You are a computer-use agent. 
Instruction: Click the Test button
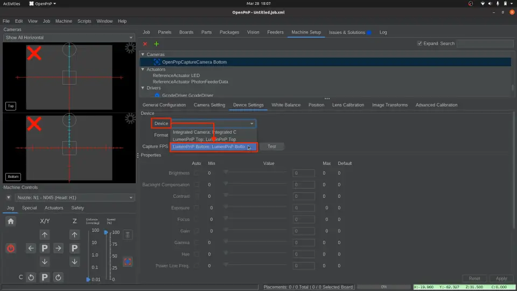coord(271,147)
